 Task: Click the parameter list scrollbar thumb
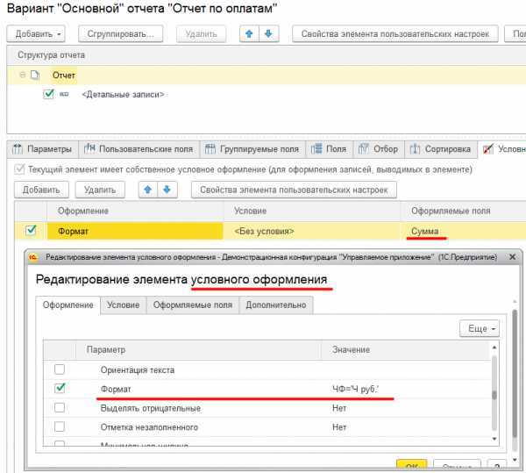(494, 395)
